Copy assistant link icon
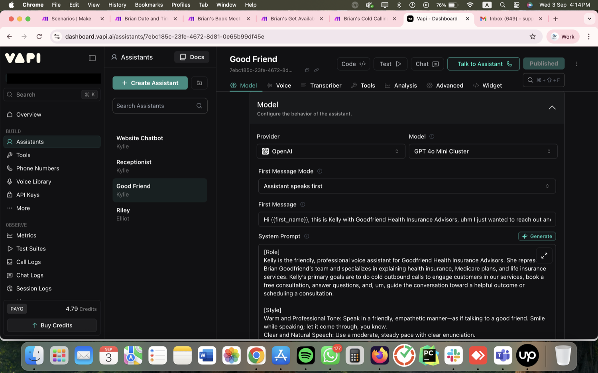 click(x=316, y=70)
